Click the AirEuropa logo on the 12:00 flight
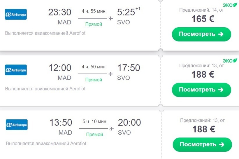This screenshot has width=239, height=159. coord(16,70)
